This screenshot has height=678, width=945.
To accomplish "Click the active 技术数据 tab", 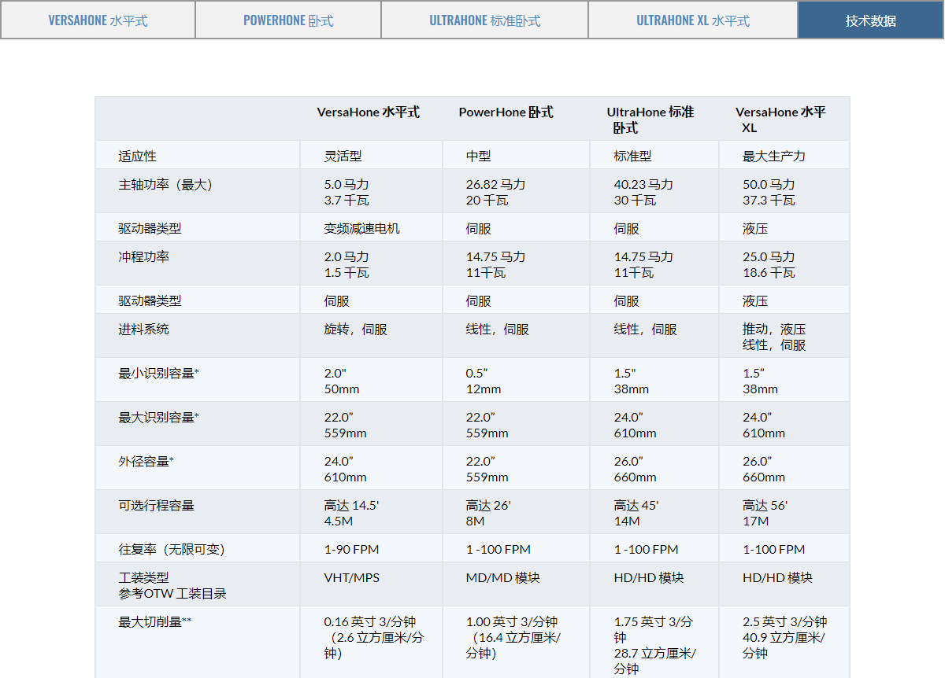I will click(870, 20).
